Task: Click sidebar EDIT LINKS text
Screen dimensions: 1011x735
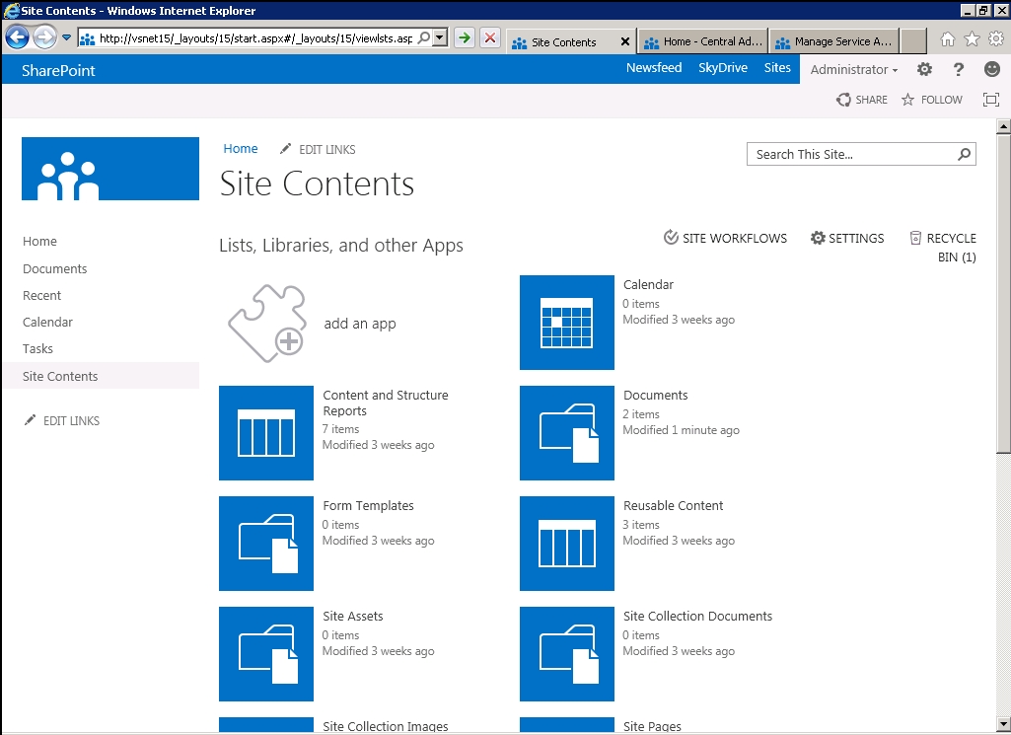Action: [x=72, y=421]
